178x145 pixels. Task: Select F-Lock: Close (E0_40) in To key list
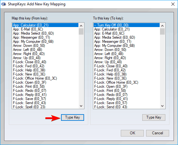[126, 66]
